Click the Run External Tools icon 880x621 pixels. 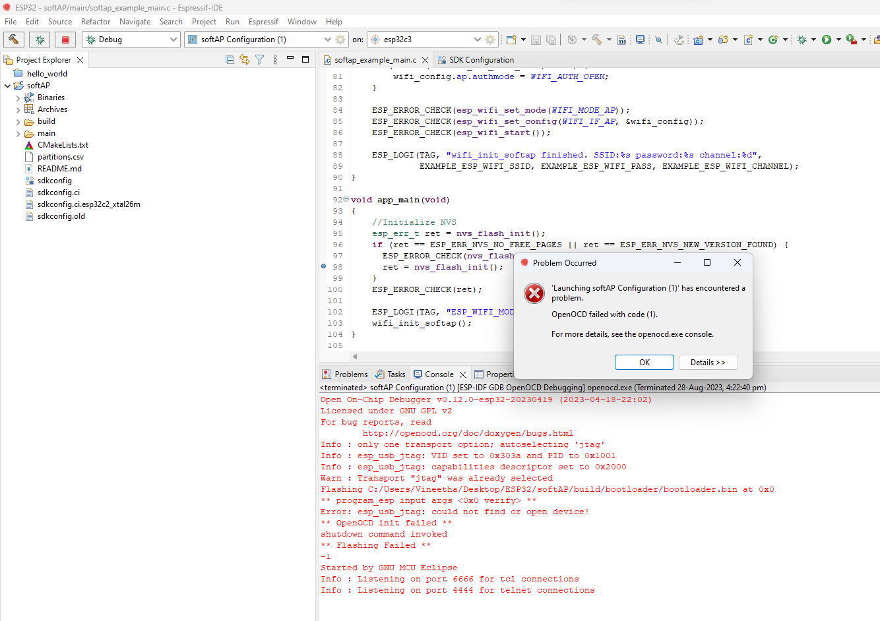click(852, 40)
